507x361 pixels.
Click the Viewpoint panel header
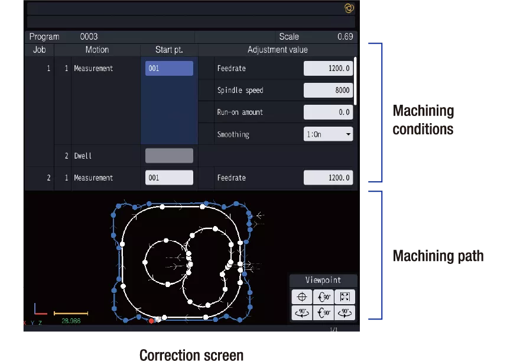(x=323, y=279)
